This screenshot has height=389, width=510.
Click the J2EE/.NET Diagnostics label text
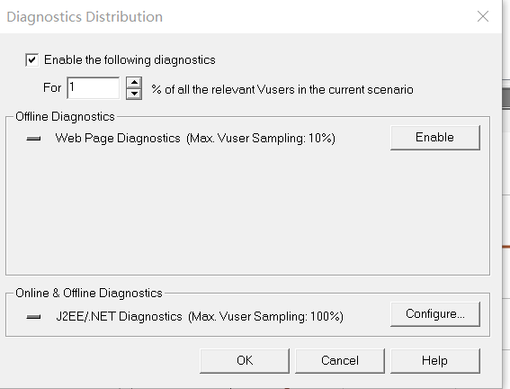pyautogui.click(x=119, y=316)
